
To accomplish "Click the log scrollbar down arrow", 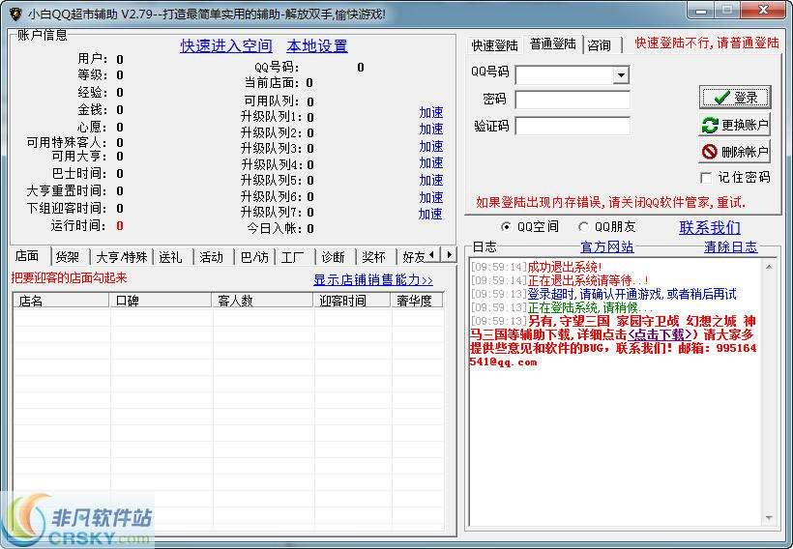I will click(769, 518).
